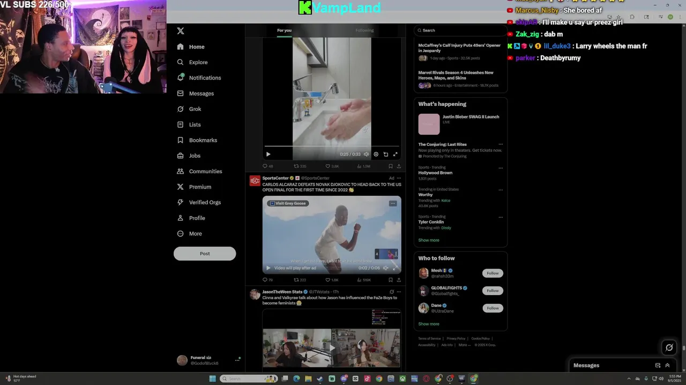The height and width of the screenshot is (385, 686).
Task: Focus the X Search field
Action: pyautogui.click(x=460, y=30)
